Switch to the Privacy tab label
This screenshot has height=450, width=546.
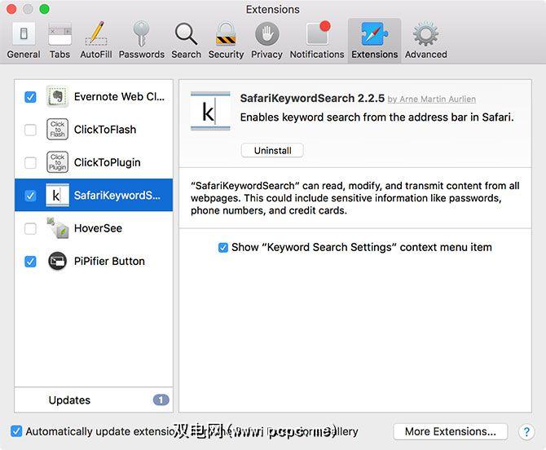coord(266,55)
